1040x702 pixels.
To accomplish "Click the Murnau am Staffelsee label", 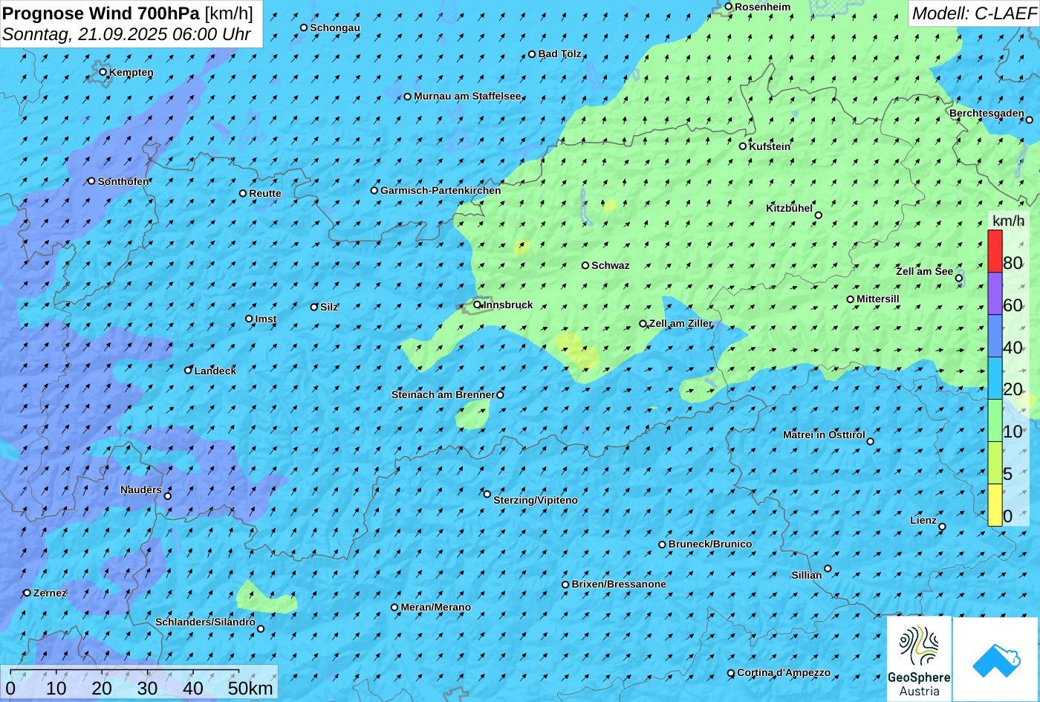I will pyautogui.click(x=467, y=96).
